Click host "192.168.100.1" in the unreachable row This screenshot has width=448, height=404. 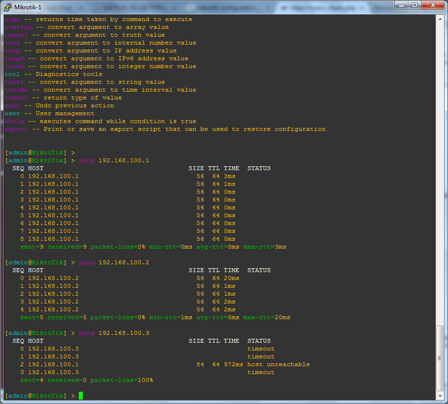(x=53, y=364)
